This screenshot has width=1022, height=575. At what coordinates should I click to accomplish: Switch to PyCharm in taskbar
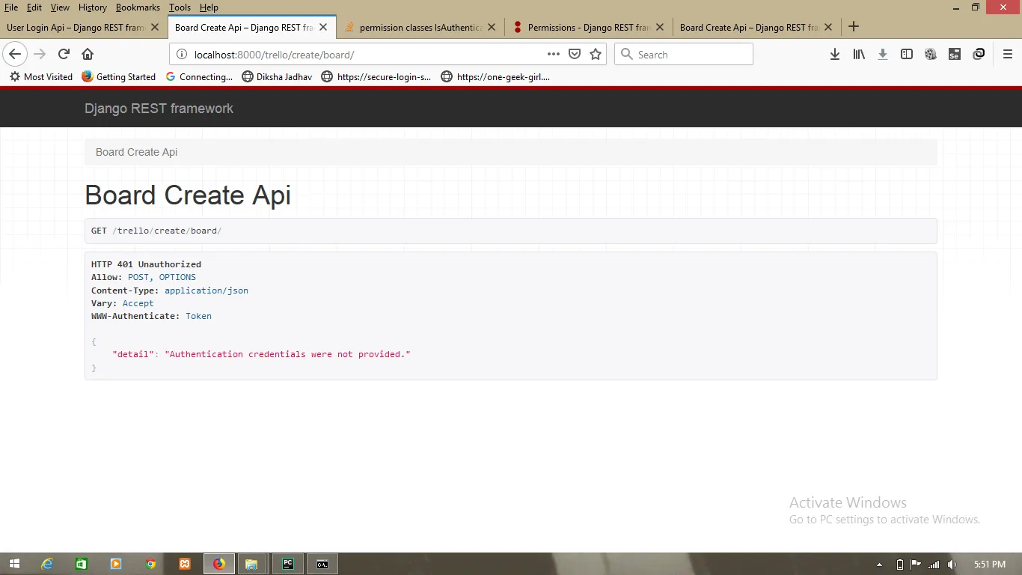(x=287, y=564)
